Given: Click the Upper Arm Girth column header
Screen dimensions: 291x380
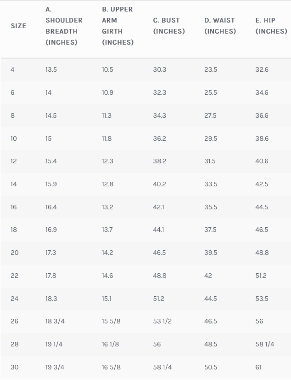Looking at the screenshot, I should point(118,26).
